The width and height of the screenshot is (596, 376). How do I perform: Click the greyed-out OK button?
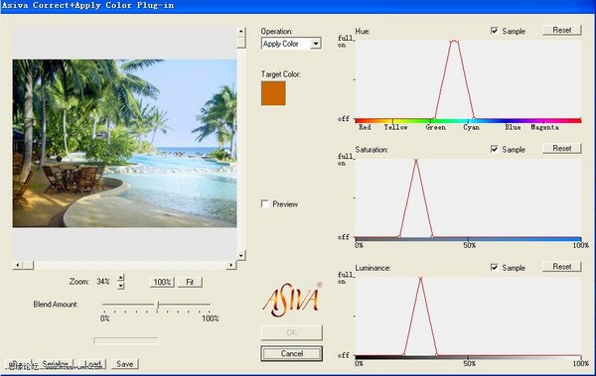click(x=291, y=332)
